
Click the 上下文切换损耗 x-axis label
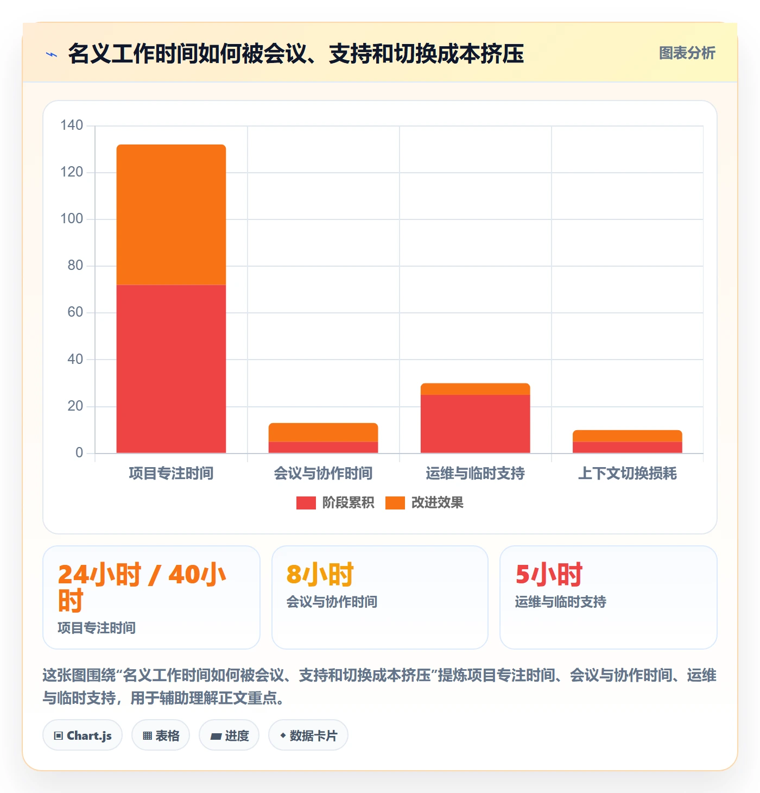(x=627, y=474)
